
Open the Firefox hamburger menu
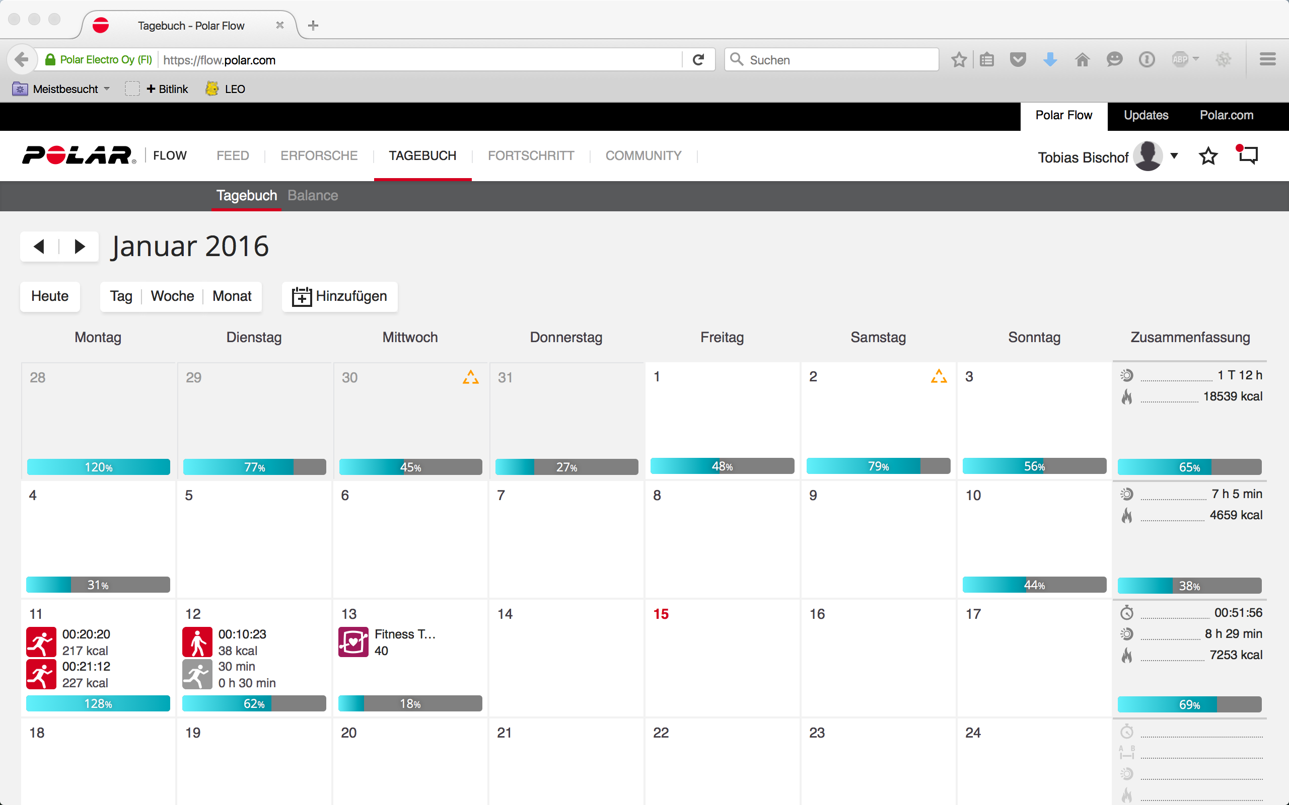tap(1267, 60)
